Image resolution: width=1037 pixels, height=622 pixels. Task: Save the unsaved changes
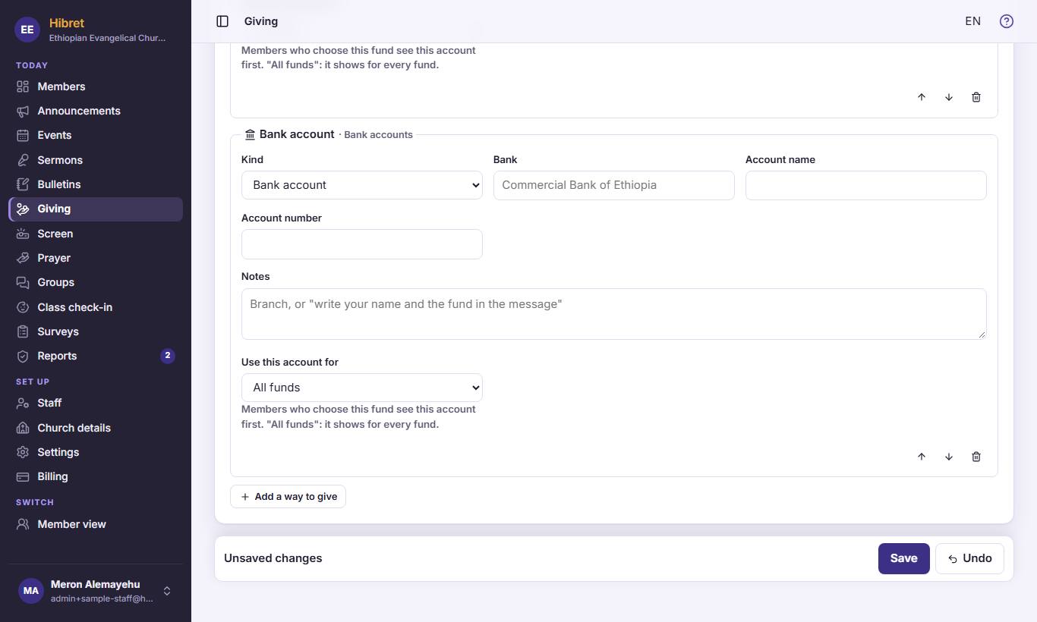[x=903, y=559]
